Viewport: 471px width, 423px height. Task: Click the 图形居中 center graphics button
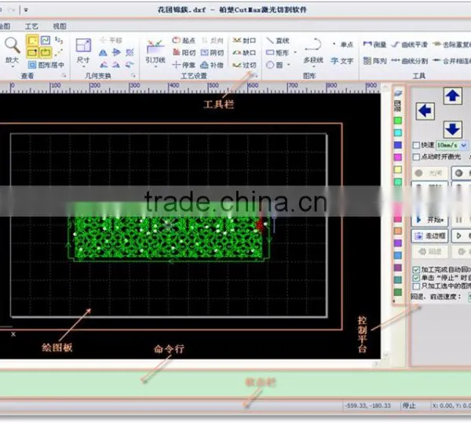click(x=46, y=64)
